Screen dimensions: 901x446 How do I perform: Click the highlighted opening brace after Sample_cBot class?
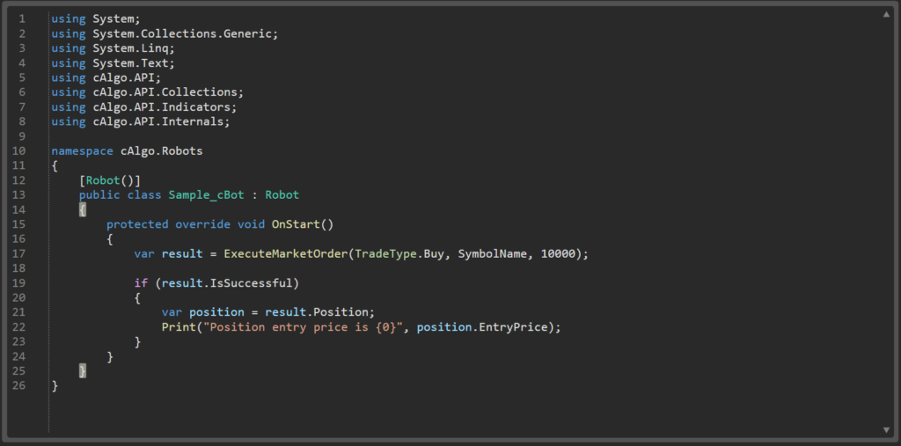click(x=83, y=209)
